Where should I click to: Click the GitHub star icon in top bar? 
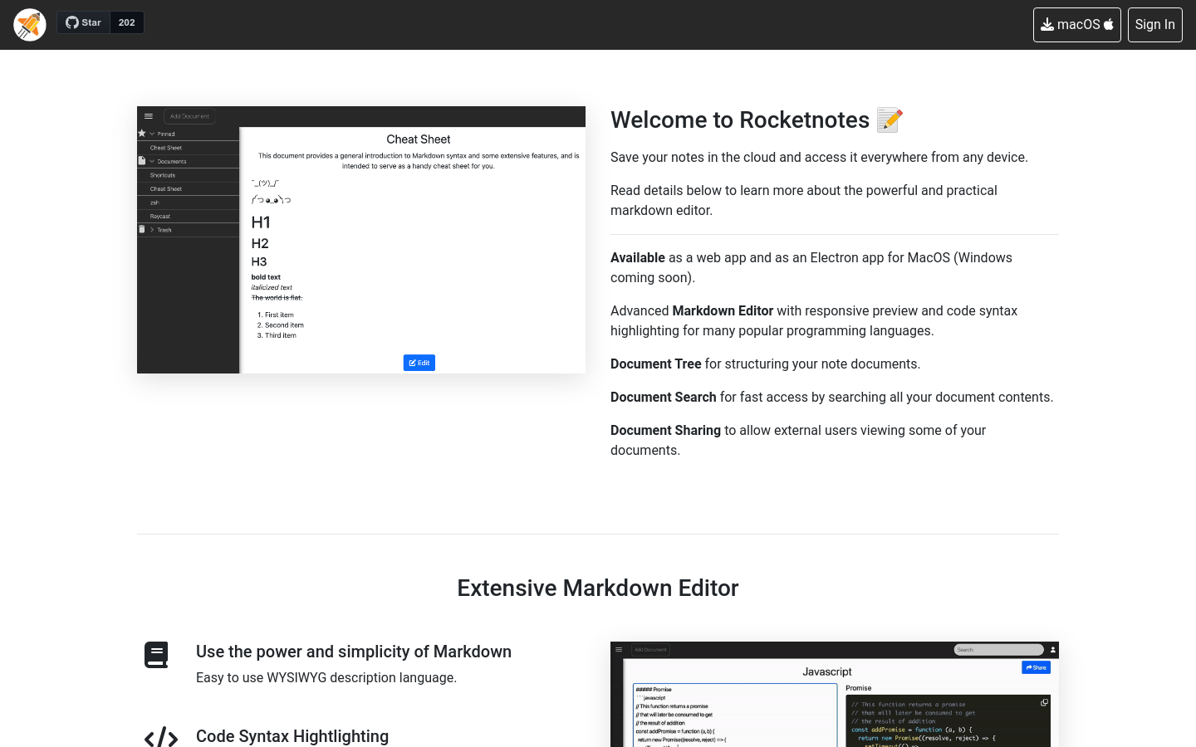[71, 22]
